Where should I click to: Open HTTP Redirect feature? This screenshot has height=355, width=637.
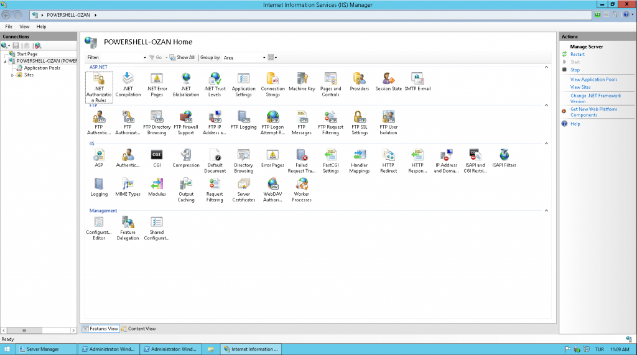pyautogui.click(x=388, y=161)
